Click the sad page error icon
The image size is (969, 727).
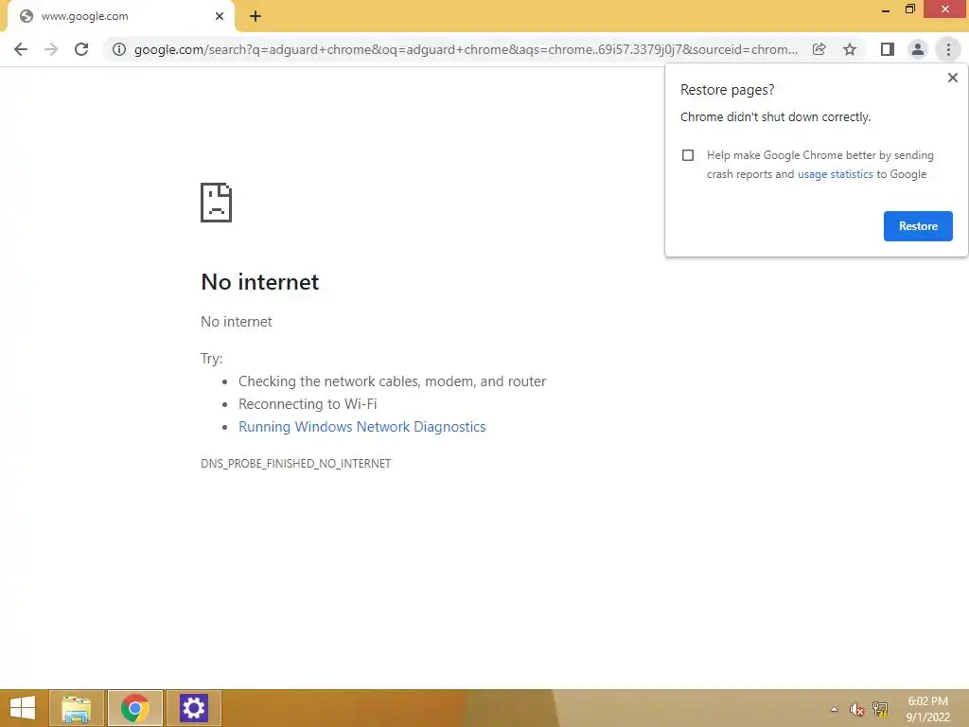pyautogui.click(x=217, y=203)
